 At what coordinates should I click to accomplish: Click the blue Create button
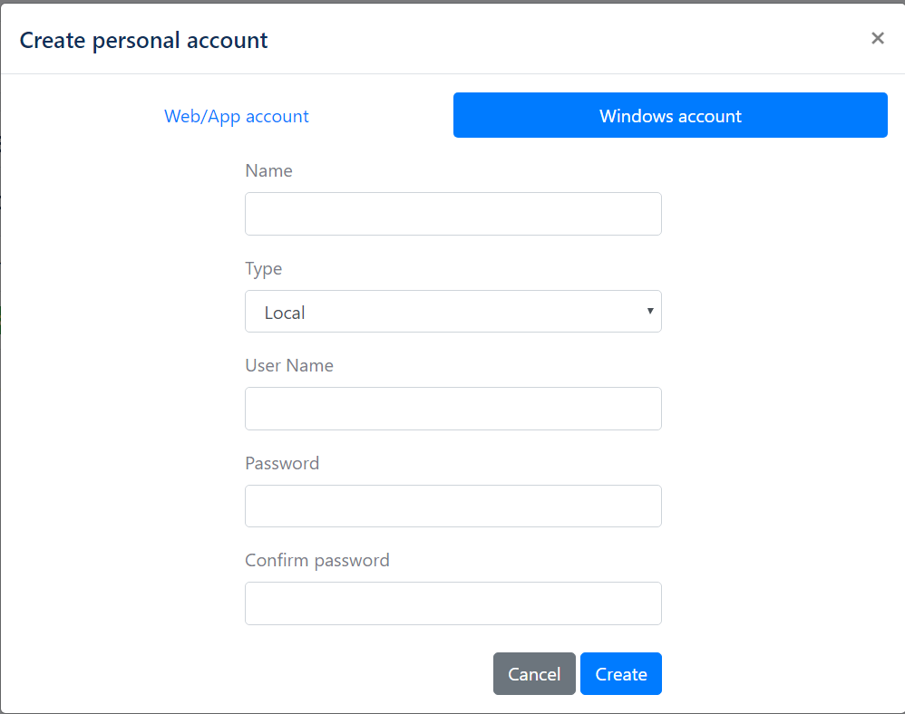click(x=621, y=673)
